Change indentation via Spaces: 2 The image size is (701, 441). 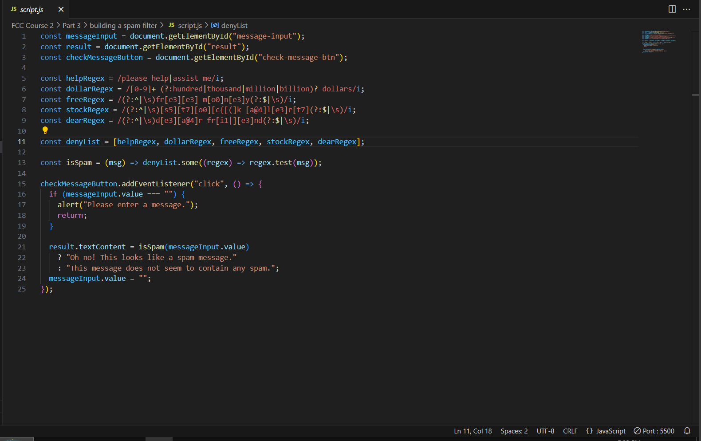514,431
